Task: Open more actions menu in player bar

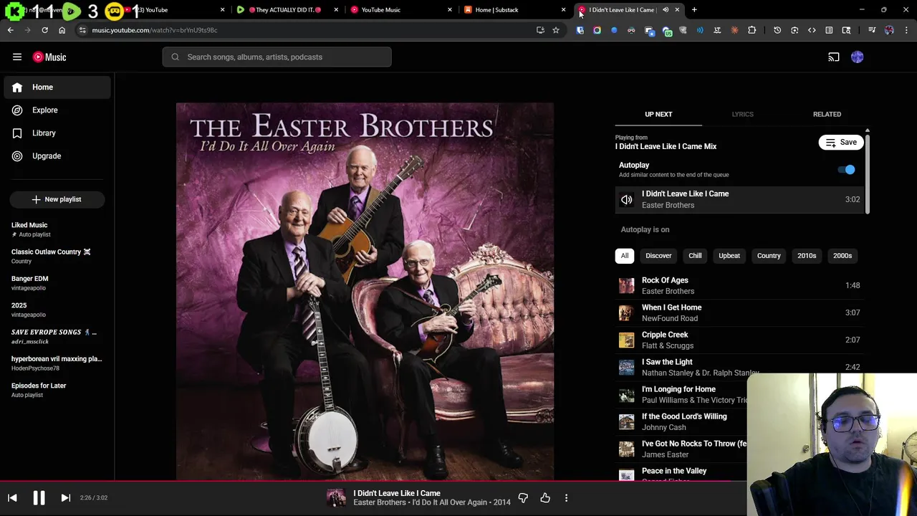Action: coord(566,497)
